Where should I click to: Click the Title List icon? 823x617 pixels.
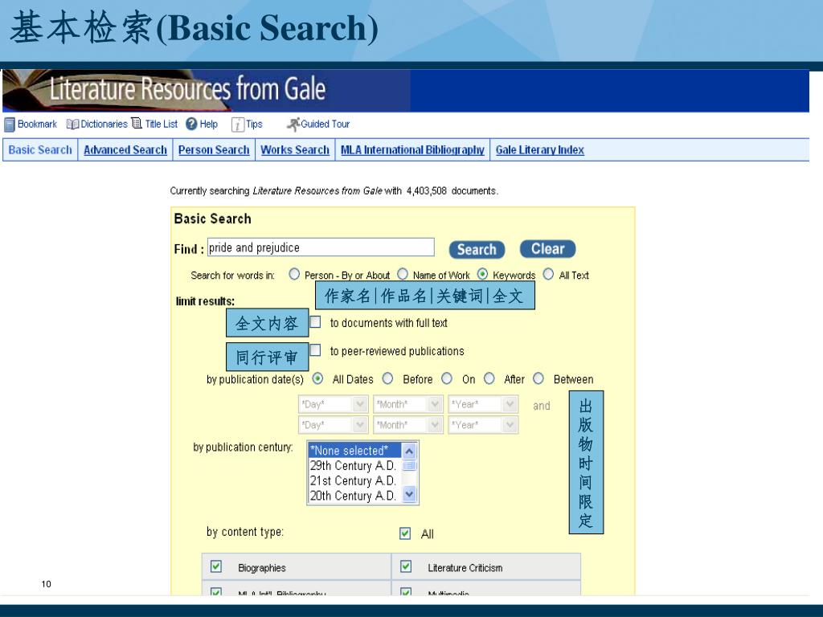137,123
